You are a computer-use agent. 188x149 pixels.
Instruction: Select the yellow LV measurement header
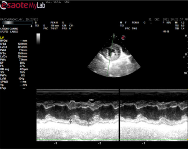click(x=2, y=38)
